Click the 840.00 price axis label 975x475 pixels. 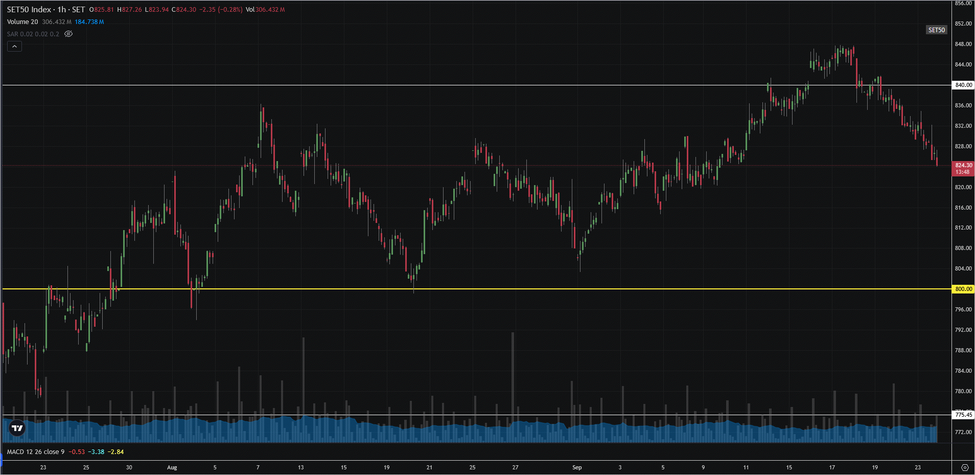963,85
